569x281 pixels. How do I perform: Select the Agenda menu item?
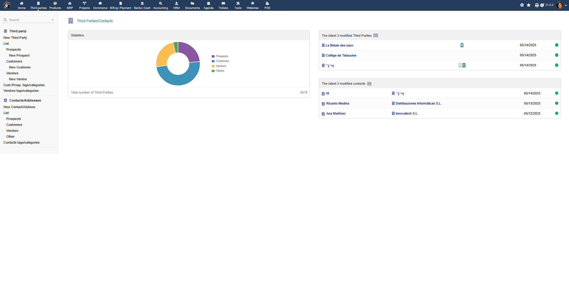pyautogui.click(x=208, y=5)
